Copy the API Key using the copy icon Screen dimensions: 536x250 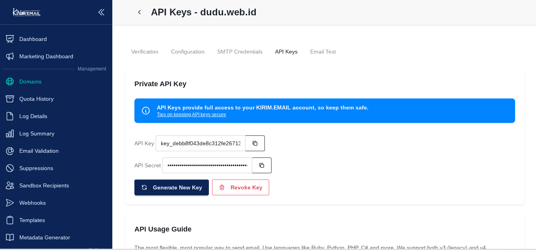255,143
